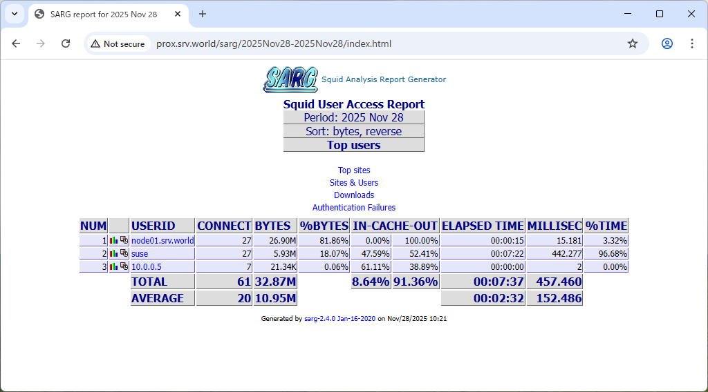Open the Top sites link
708x392 pixels.
point(354,170)
